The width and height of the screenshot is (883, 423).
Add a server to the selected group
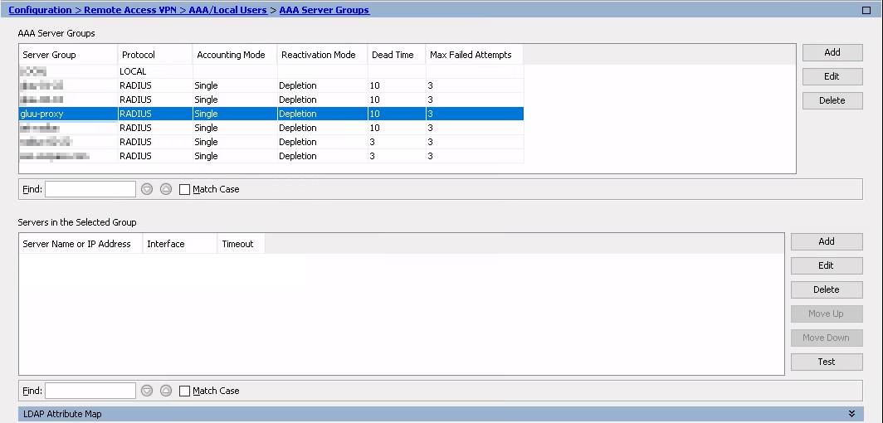click(827, 241)
